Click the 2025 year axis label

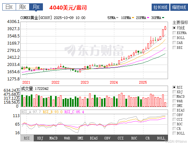143,82
